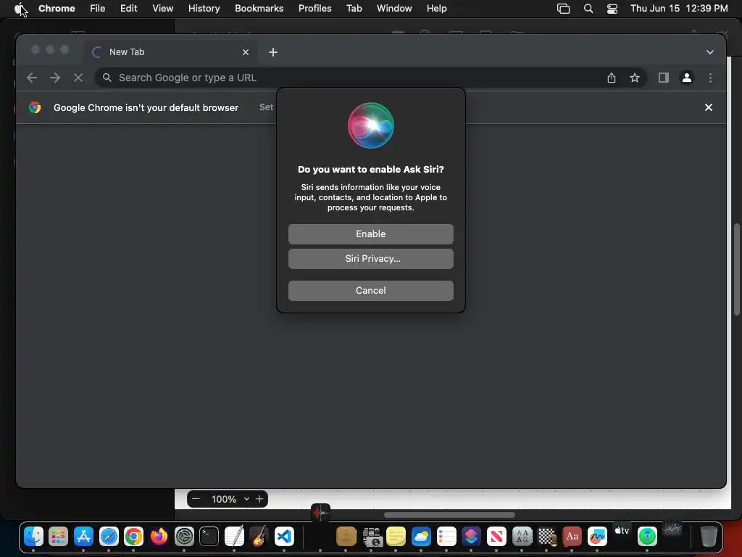Screen dimensions: 742x557
Task: Close the New Tab tab
Action: [x=246, y=52]
